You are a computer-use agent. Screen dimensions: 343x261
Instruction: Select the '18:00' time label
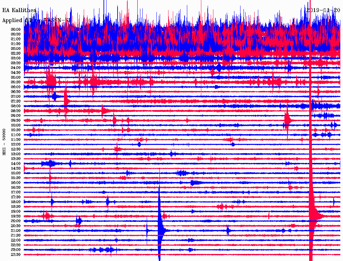coord(16,202)
